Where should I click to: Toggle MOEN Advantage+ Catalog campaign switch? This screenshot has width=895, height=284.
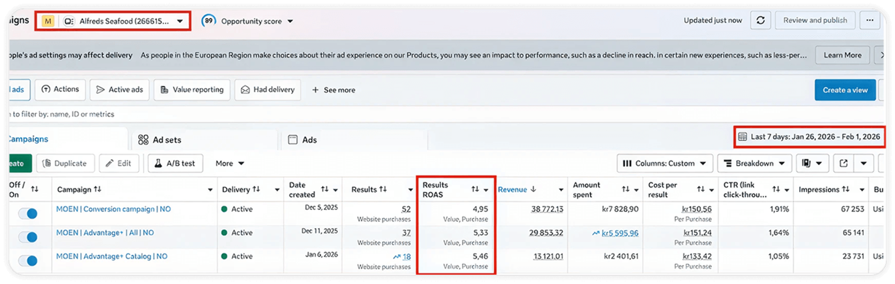coord(28,260)
